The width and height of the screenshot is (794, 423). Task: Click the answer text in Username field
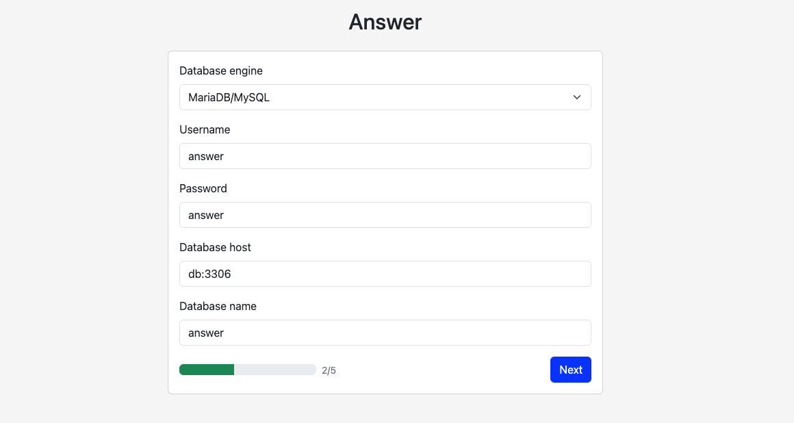206,156
